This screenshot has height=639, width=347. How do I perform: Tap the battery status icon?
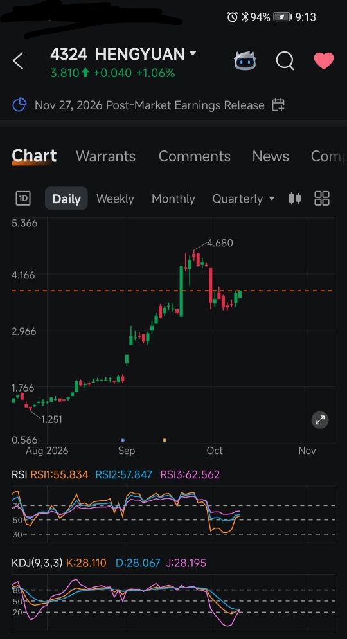click(x=282, y=17)
